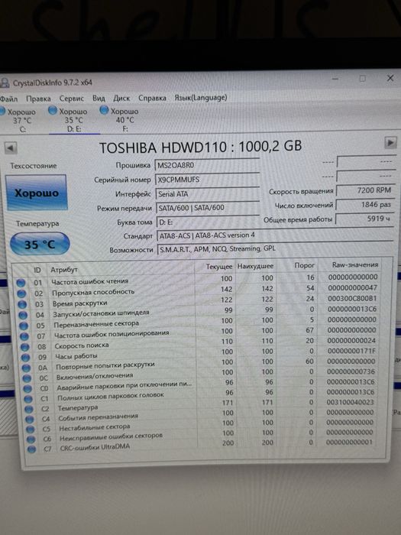Viewport: 401px width, 535px height.
Task: Close the CrystalDiskInfo window
Action: click(x=390, y=78)
